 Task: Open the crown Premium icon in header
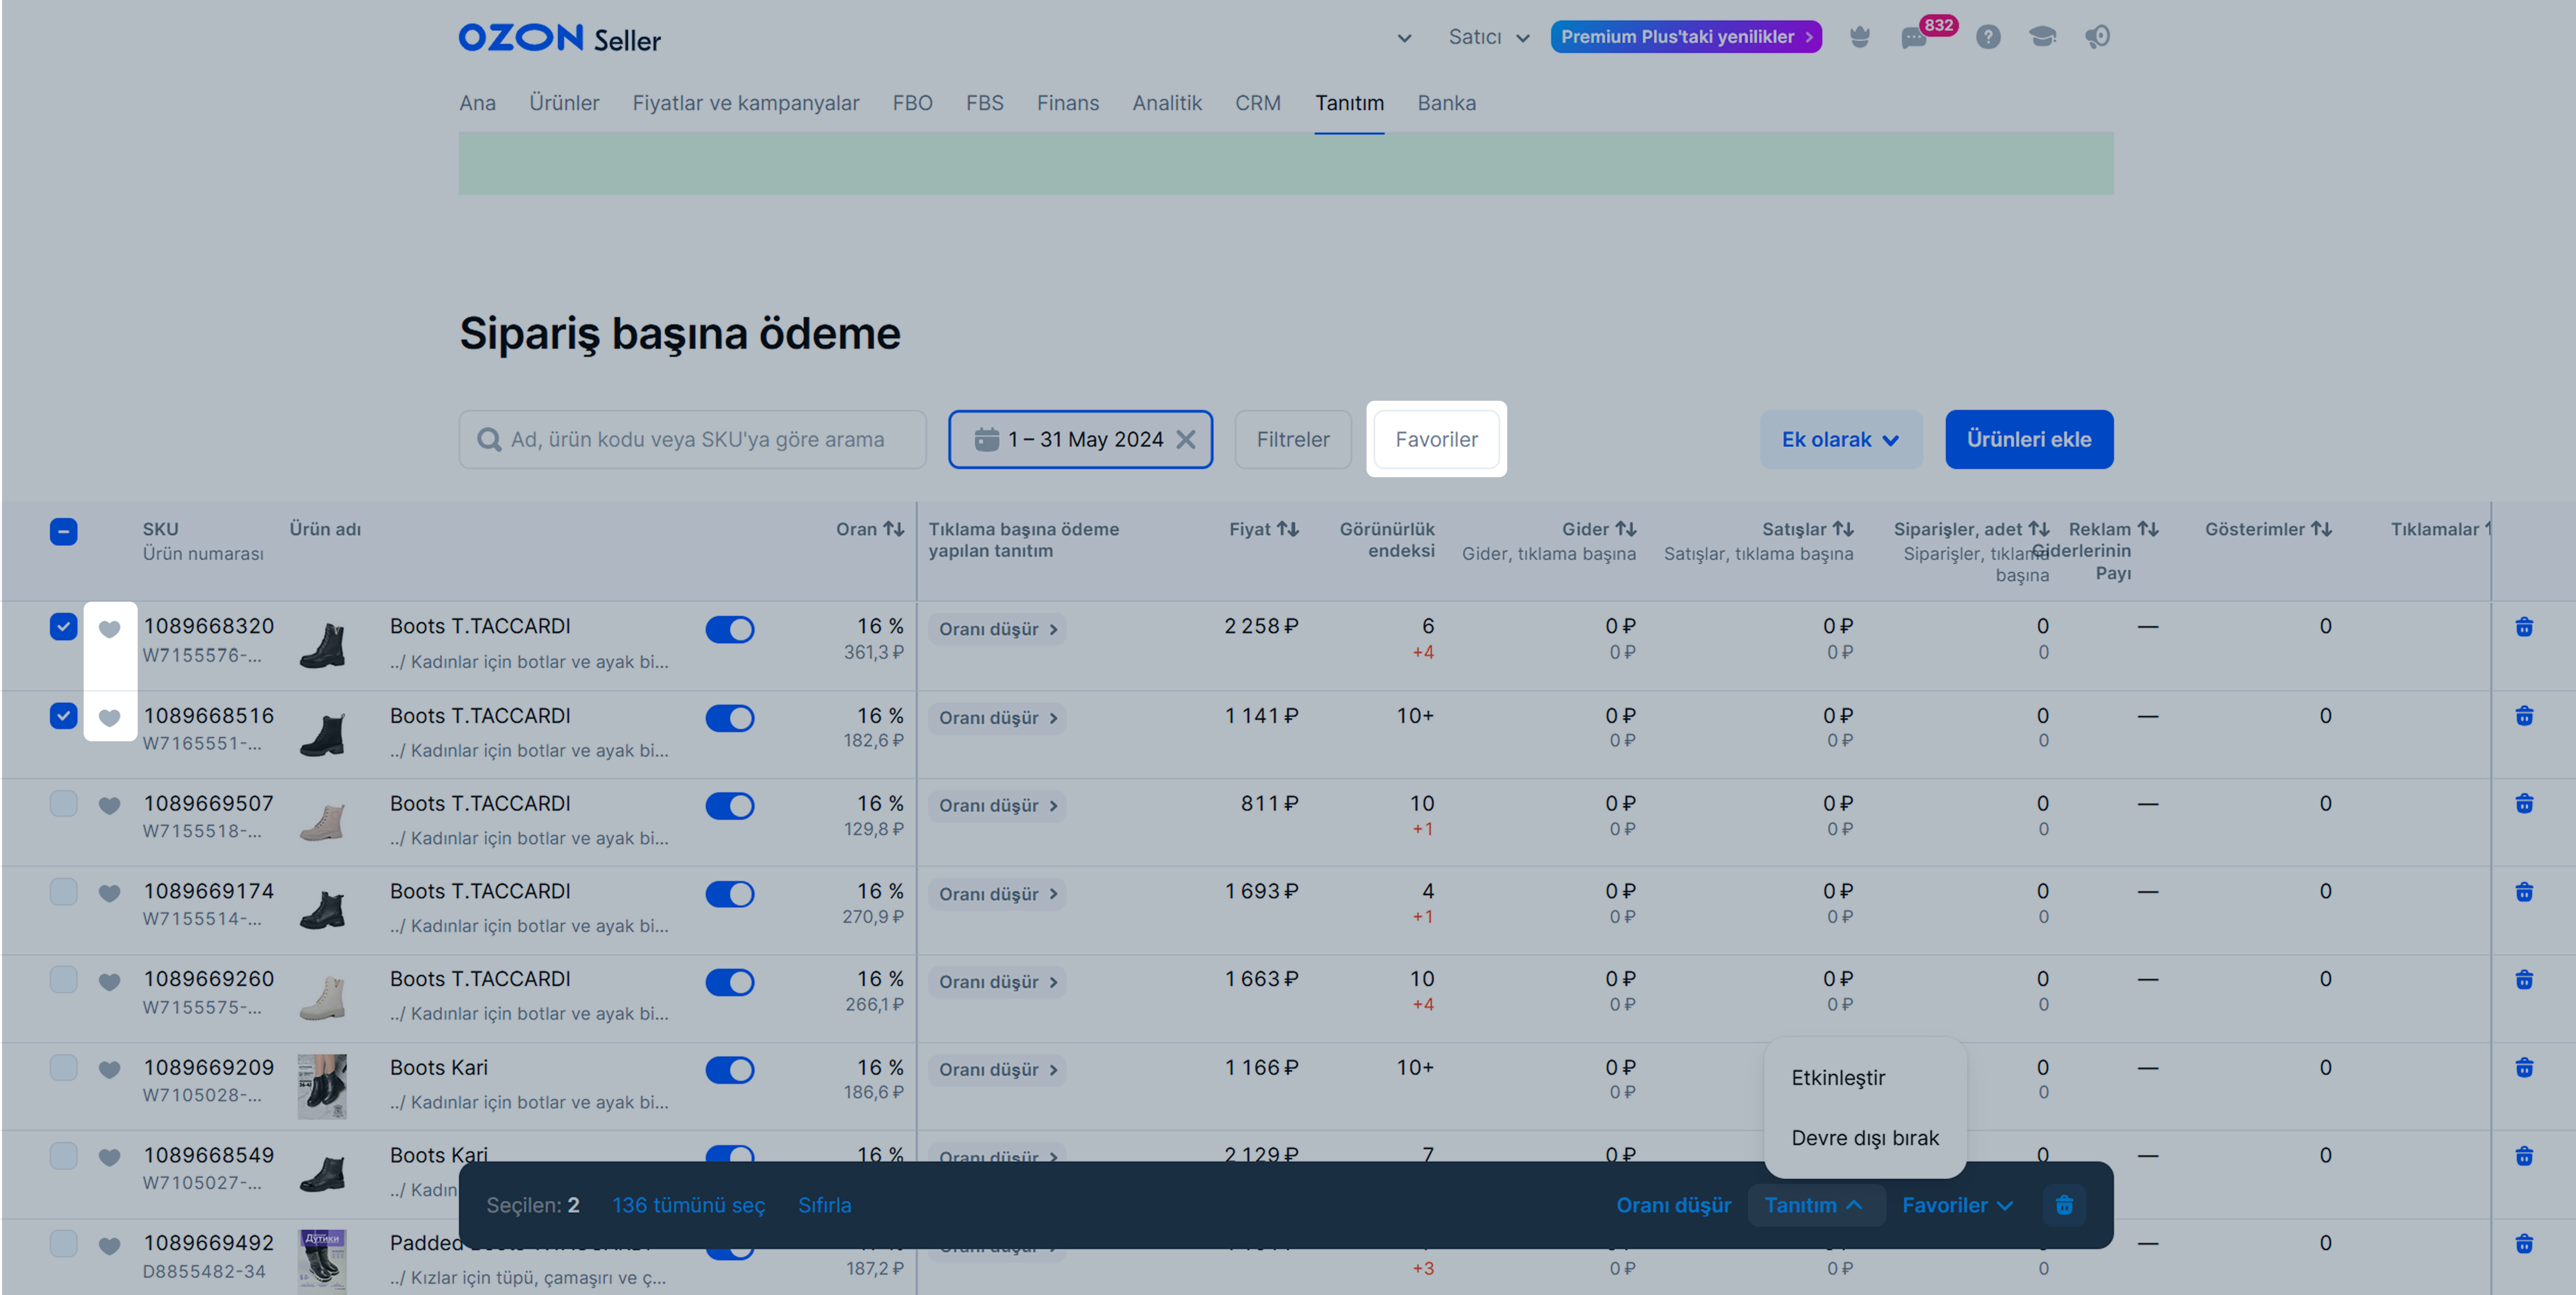1859,37
